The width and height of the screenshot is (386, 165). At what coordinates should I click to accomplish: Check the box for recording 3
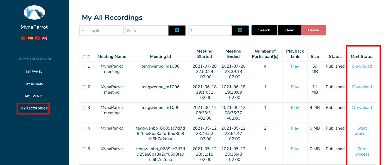(84, 108)
